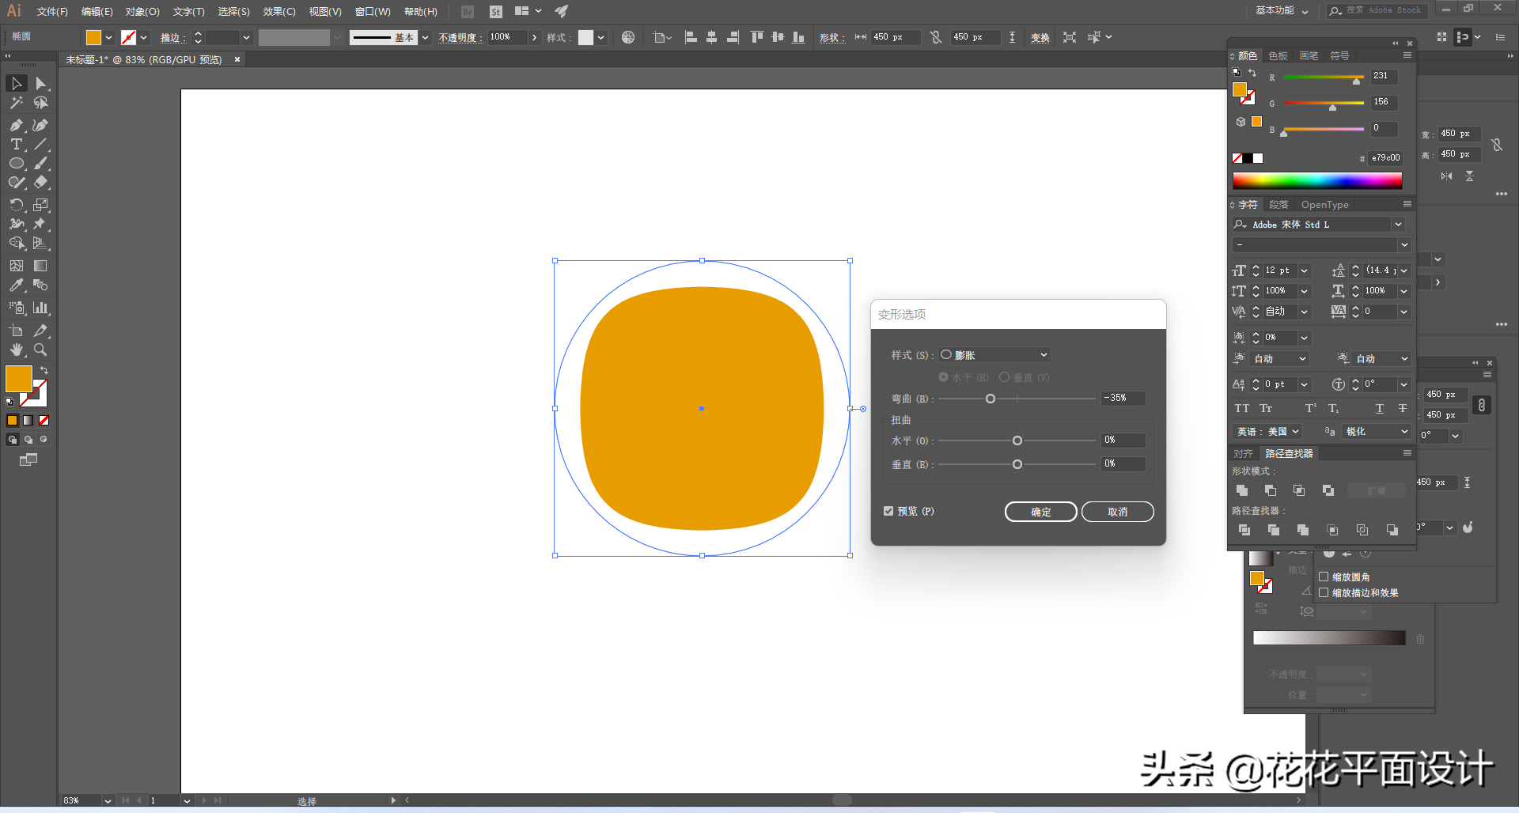Uncheck the 预览 (P) preview checkbox
1519x813 pixels.
(x=888, y=511)
